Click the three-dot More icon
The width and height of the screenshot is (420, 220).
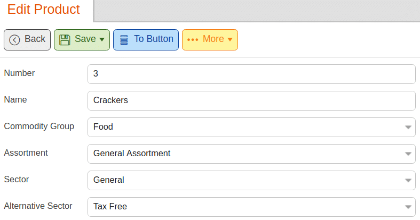point(193,40)
